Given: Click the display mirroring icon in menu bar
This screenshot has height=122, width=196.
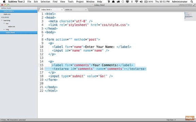Looking at the screenshot, I should click(x=127, y=2).
